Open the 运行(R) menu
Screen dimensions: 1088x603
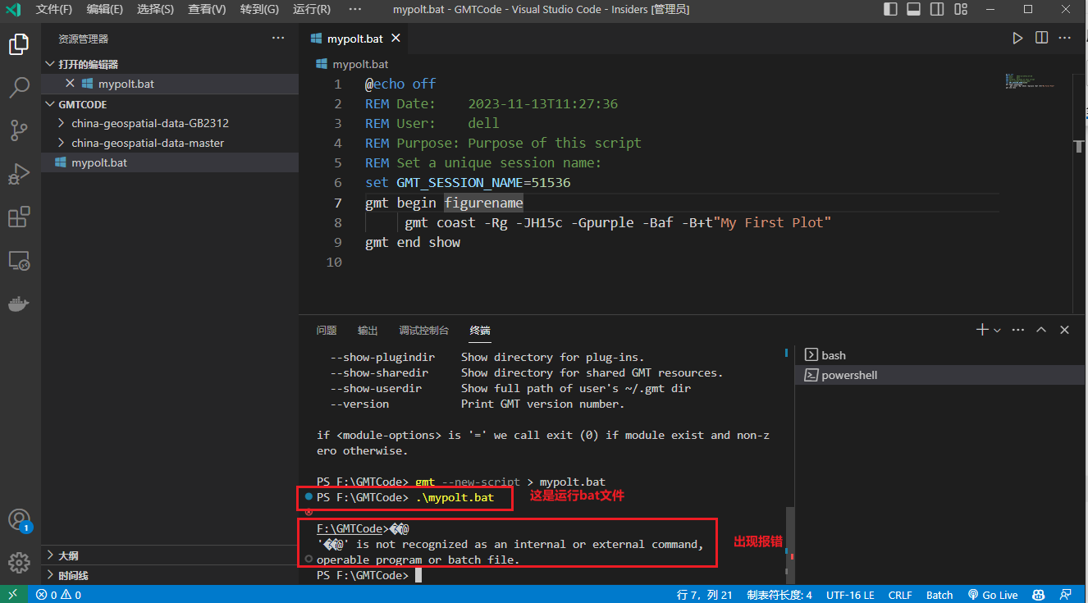click(x=312, y=10)
